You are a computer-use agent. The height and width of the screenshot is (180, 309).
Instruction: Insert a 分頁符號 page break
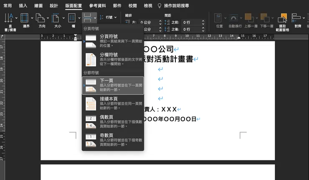113,41
